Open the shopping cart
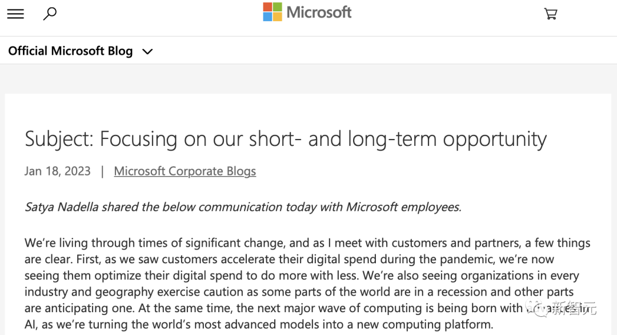This screenshot has width=617, height=335. tap(551, 14)
